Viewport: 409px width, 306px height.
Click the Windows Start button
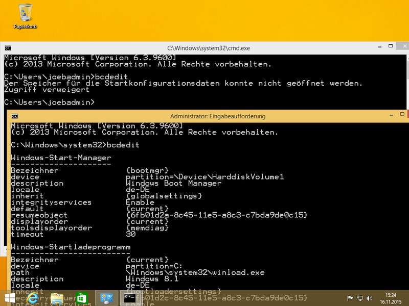tap(10, 298)
